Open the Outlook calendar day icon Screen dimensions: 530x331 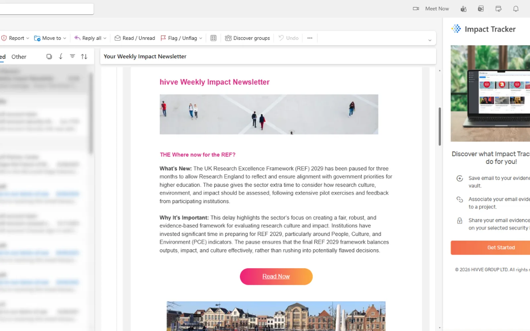(x=481, y=9)
